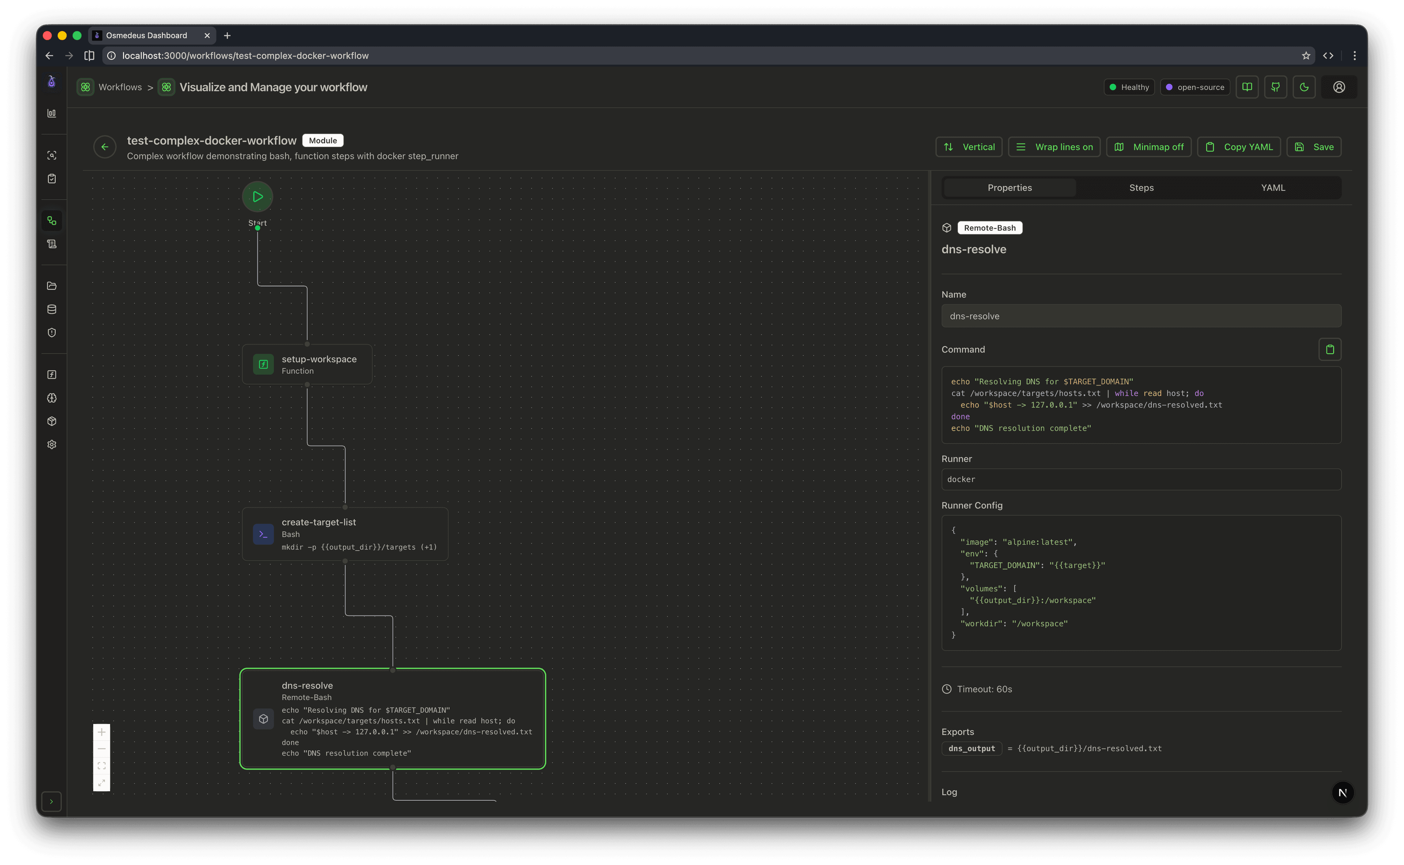Image resolution: width=1404 pixels, height=865 pixels.
Task: Copy the dns-resolve command via clipboard icon
Action: [x=1330, y=349]
